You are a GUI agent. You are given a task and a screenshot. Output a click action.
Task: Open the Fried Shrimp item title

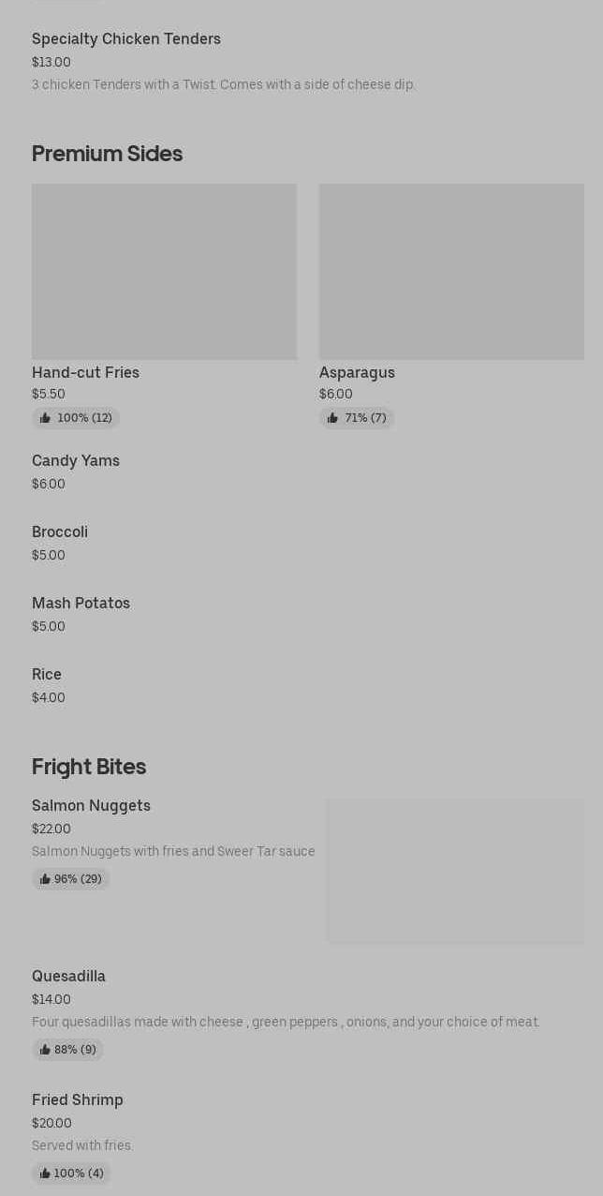pyautogui.click(x=78, y=1099)
